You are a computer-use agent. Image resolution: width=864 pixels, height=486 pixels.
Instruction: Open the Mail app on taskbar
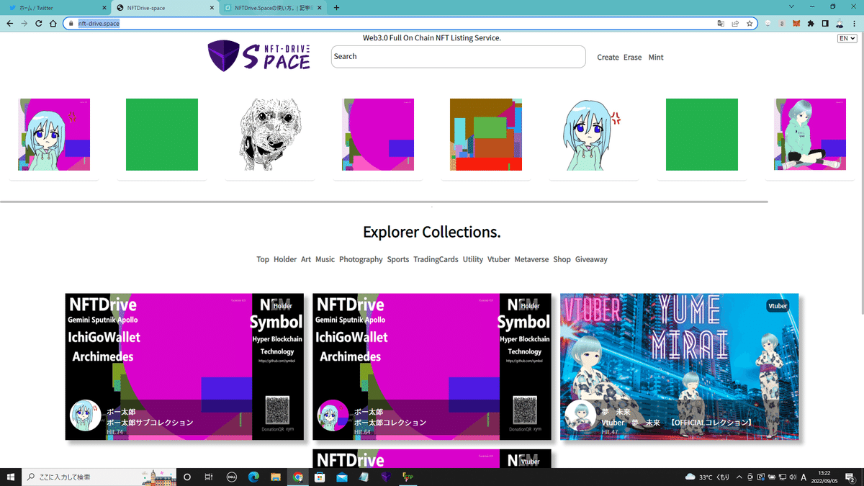[342, 477]
